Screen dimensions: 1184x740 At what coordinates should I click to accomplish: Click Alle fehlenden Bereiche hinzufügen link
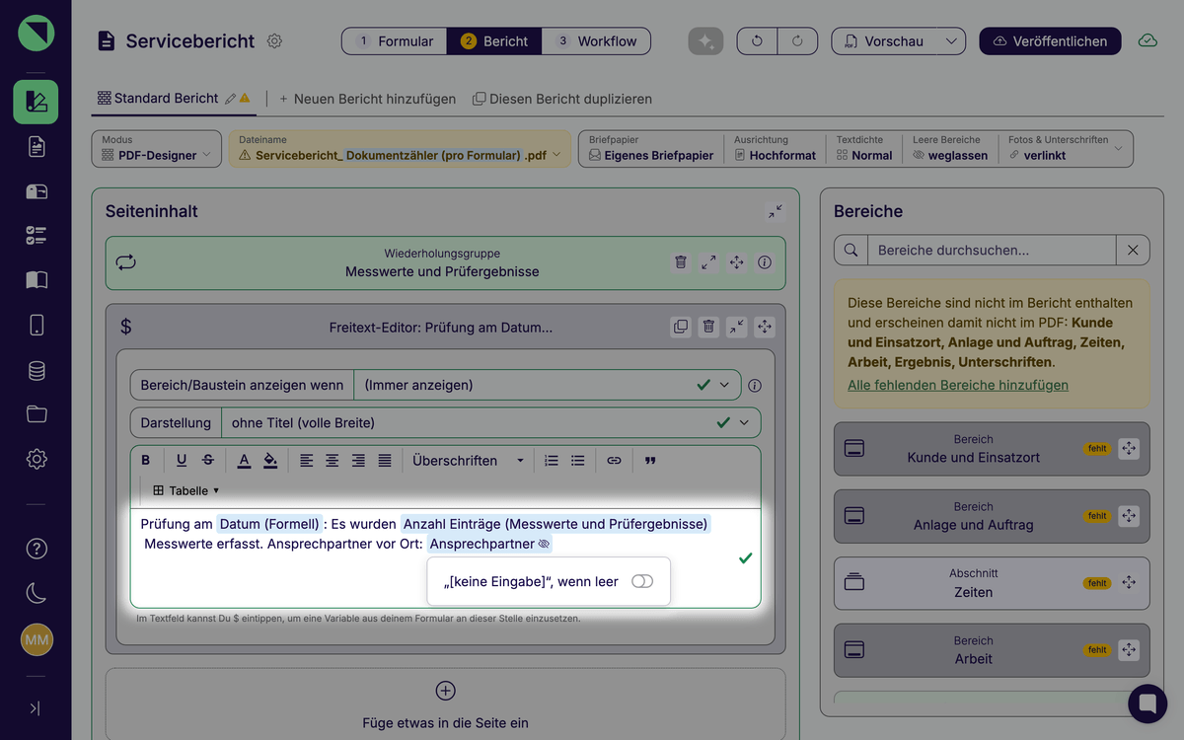coord(958,385)
